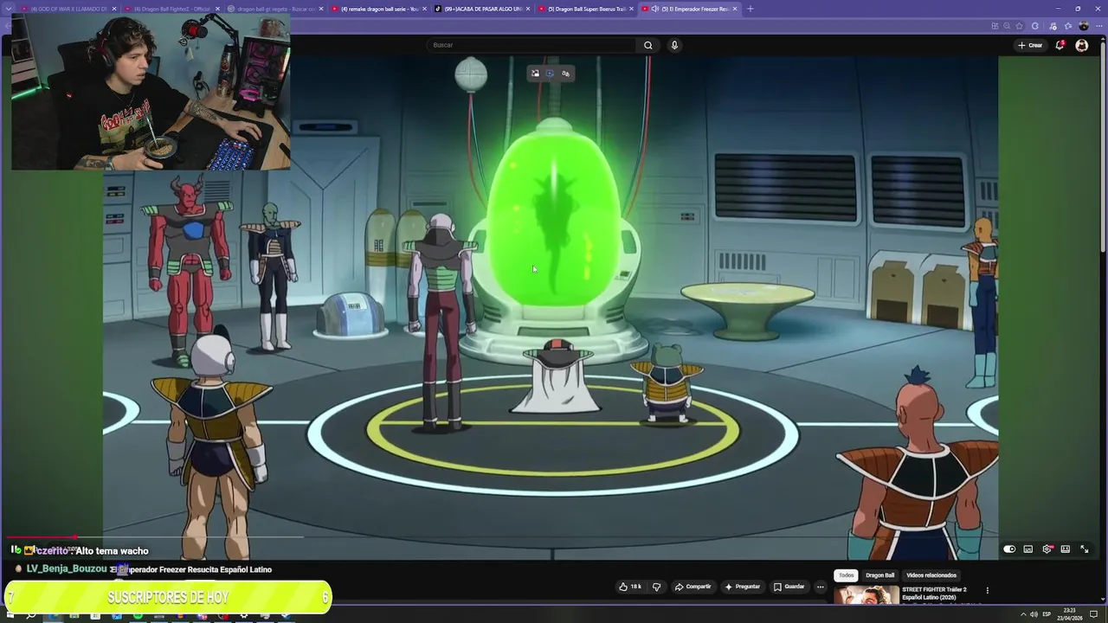Image resolution: width=1108 pixels, height=623 pixels.
Task: Switch to Dragon Ball Super Beerus Trailer tab
Action: (585, 9)
